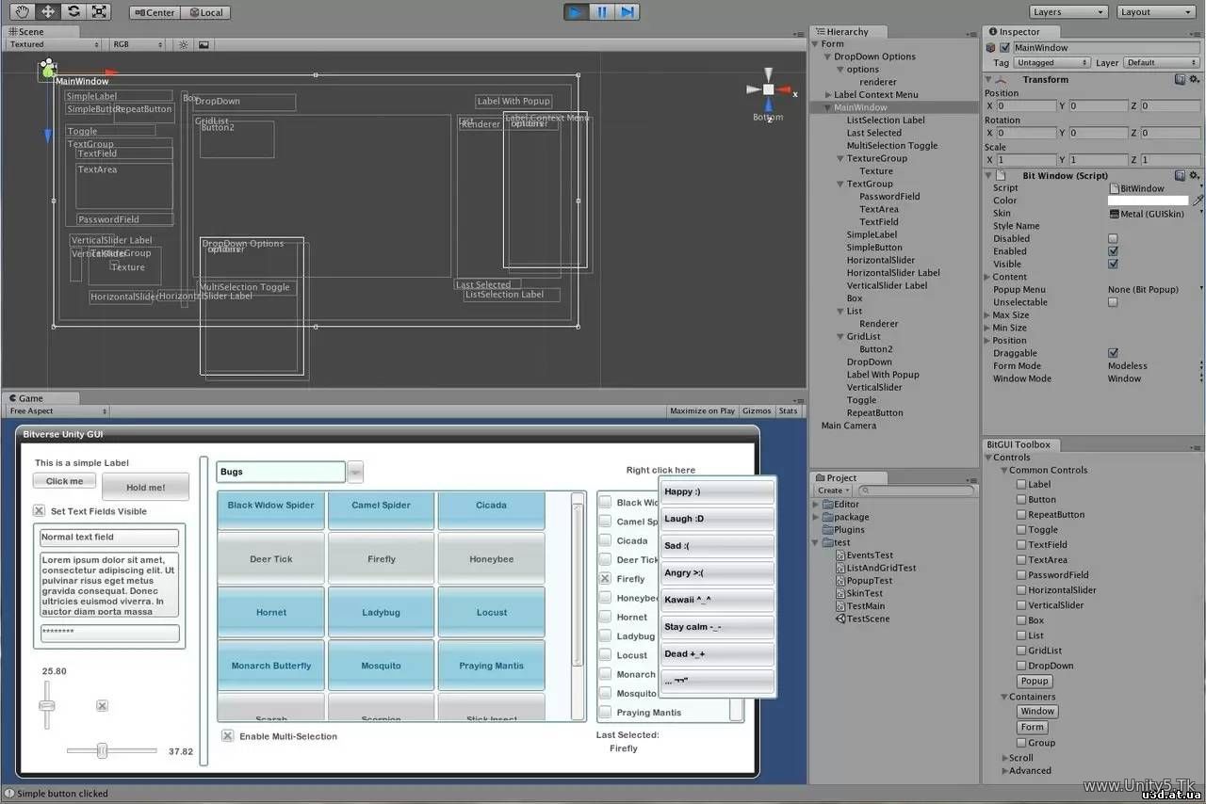Toggle scene lighting sun icon
This screenshot has width=1206, height=804.
[184, 44]
